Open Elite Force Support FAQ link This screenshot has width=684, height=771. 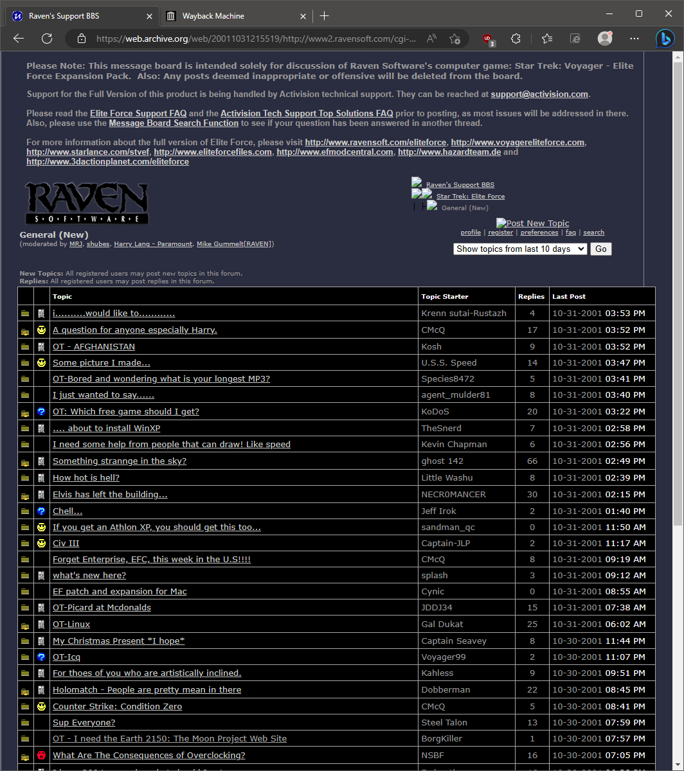tap(138, 113)
